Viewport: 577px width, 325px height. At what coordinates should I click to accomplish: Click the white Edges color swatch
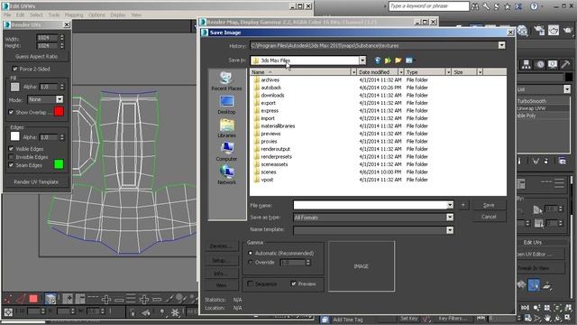tap(14, 136)
